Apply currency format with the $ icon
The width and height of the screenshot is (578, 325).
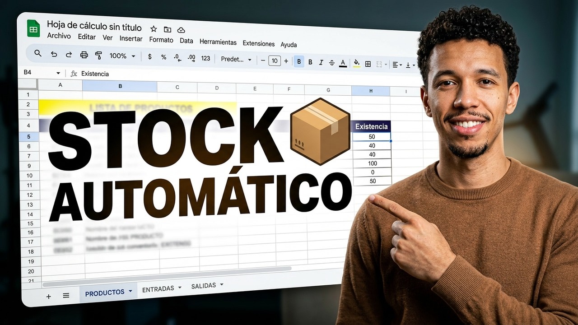point(150,57)
